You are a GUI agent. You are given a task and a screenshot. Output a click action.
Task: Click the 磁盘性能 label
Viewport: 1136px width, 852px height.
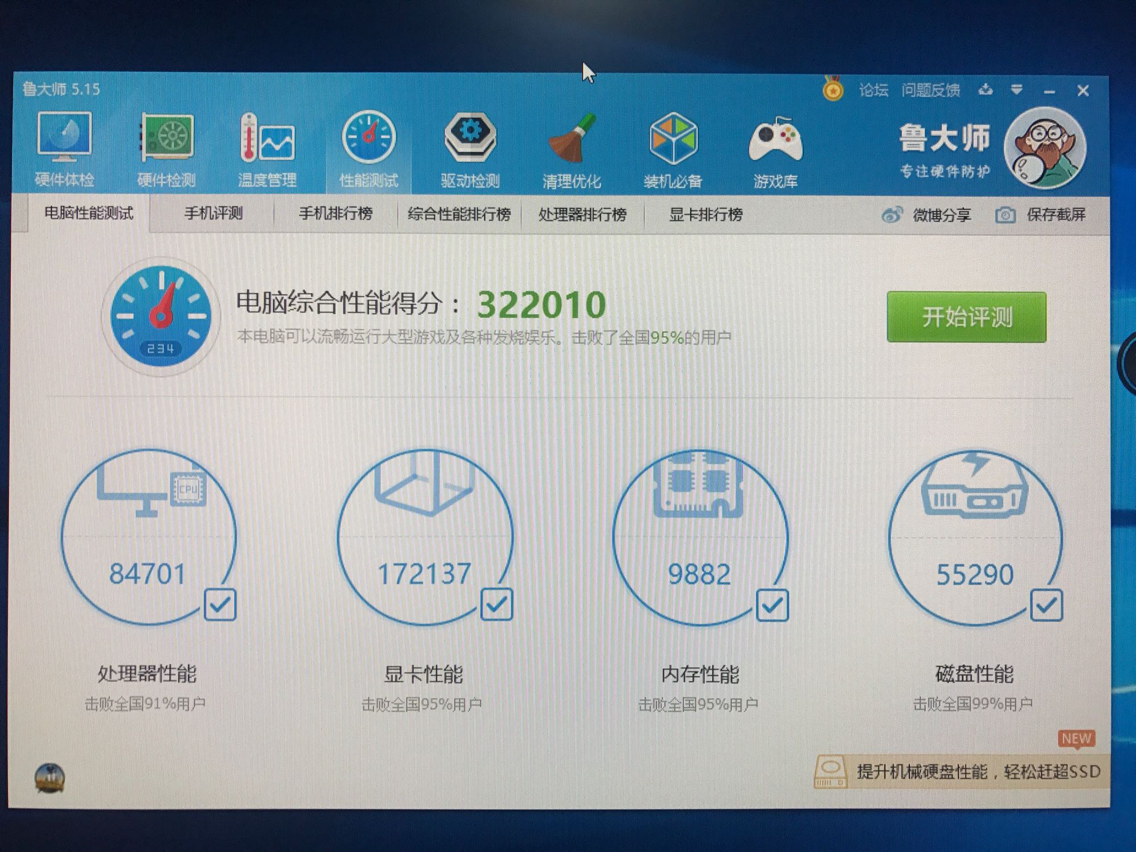click(x=974, y=674)
